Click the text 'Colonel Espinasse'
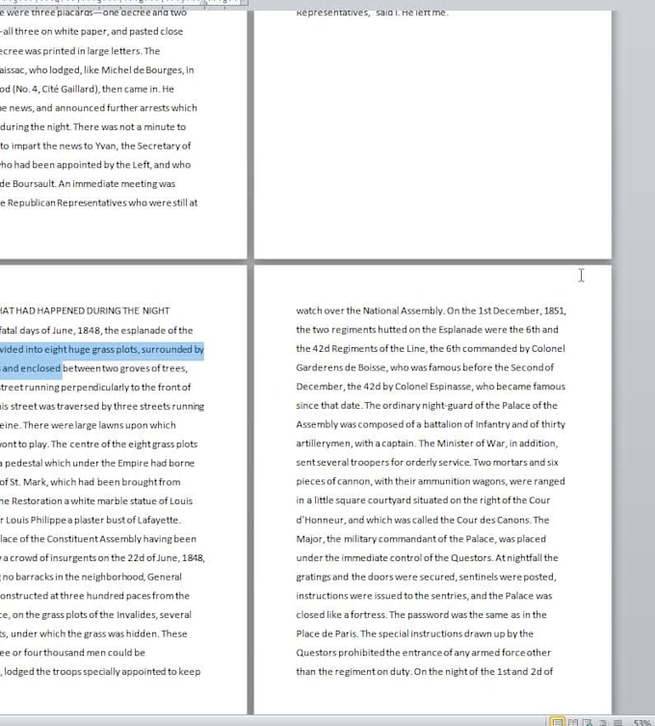The image size is (655, 726). point(432,387)
